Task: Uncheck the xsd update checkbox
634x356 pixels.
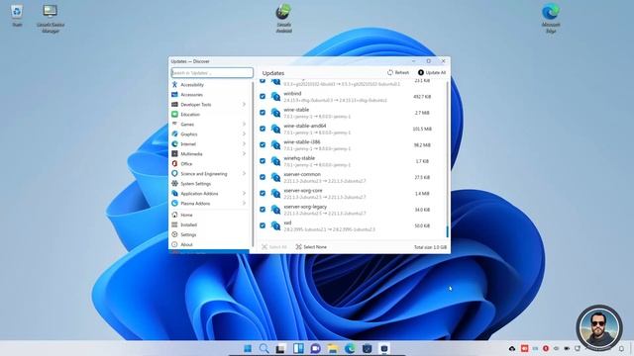Action: (x=263, y=225)
